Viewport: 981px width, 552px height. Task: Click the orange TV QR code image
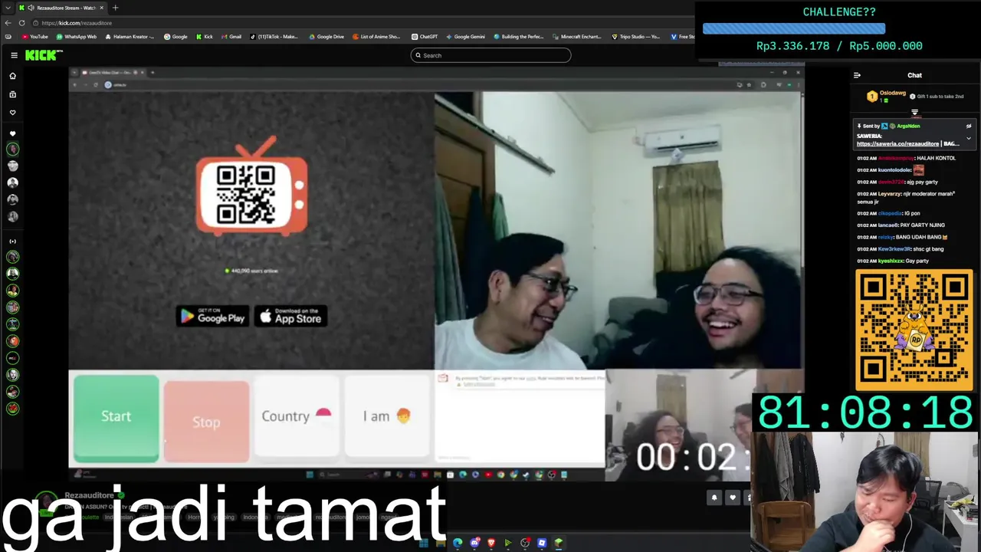coord(251,186)
